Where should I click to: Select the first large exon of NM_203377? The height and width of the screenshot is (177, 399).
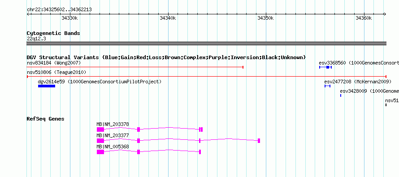(x=100, y=141)
